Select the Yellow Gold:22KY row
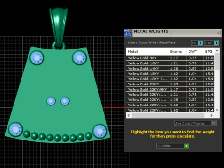 tap(170, 84)
